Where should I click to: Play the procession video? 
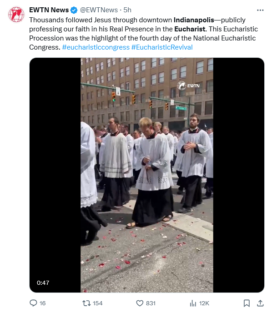147,175
